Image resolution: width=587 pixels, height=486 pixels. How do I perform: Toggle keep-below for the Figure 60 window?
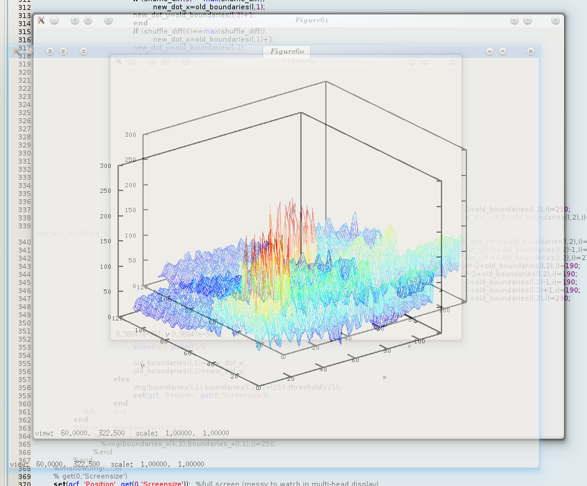click(63, 51)
